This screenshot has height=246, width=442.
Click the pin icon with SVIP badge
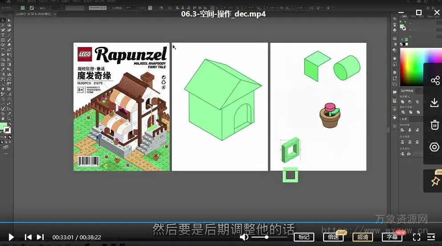[x=435, y=181]
